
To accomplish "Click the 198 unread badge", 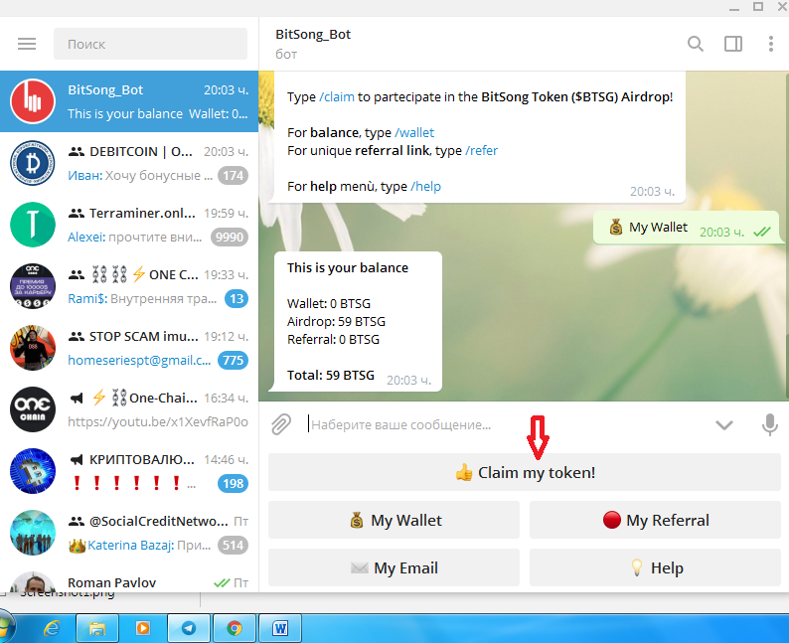I will (233, 484).
